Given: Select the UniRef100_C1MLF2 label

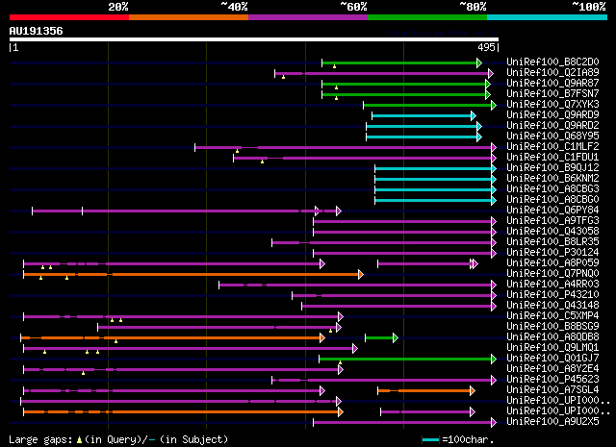Looking at the screenshot, I should pyautogui.click(x=552, y=146).
